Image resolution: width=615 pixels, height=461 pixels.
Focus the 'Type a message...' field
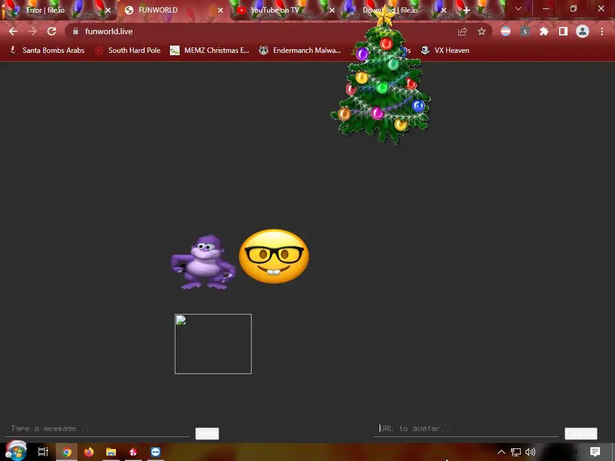(97, 429)
